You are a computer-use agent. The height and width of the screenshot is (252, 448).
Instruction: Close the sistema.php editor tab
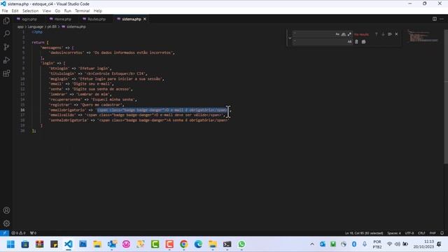(x=145, y=19)
